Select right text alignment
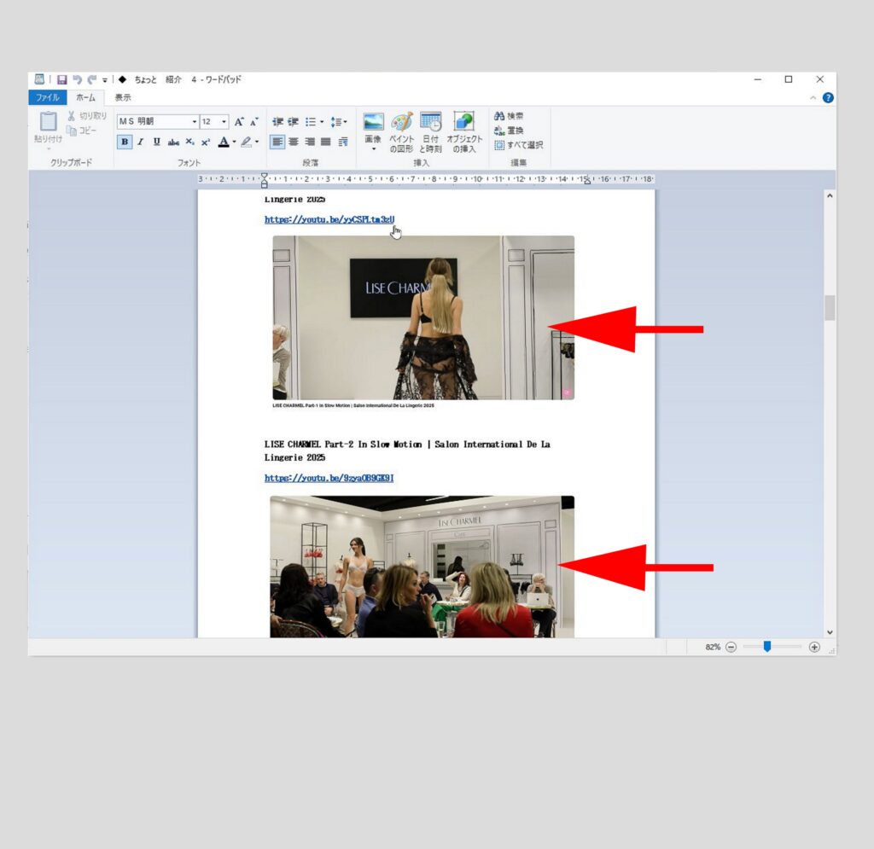The image size is (874, 849). coord(309,142)
